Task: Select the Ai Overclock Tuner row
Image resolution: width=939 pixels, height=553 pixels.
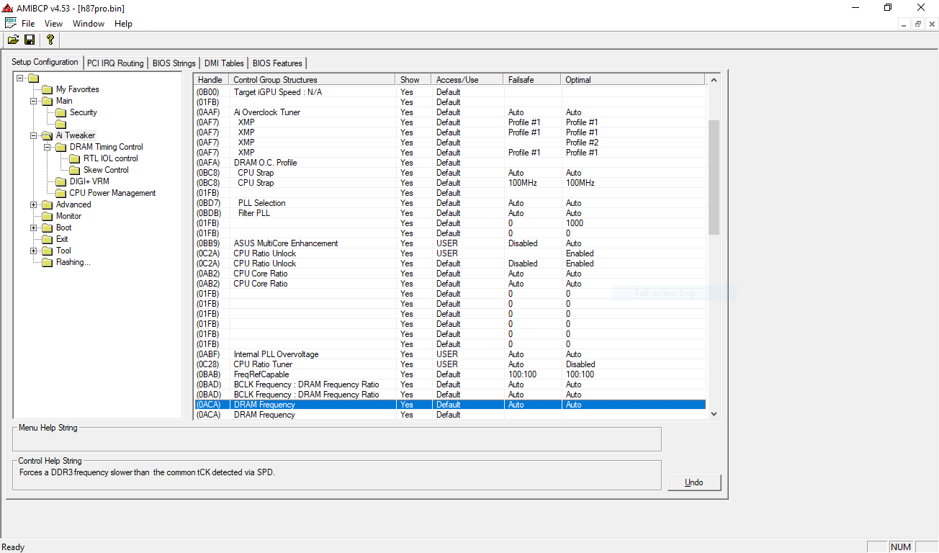Action: [450, 112]
